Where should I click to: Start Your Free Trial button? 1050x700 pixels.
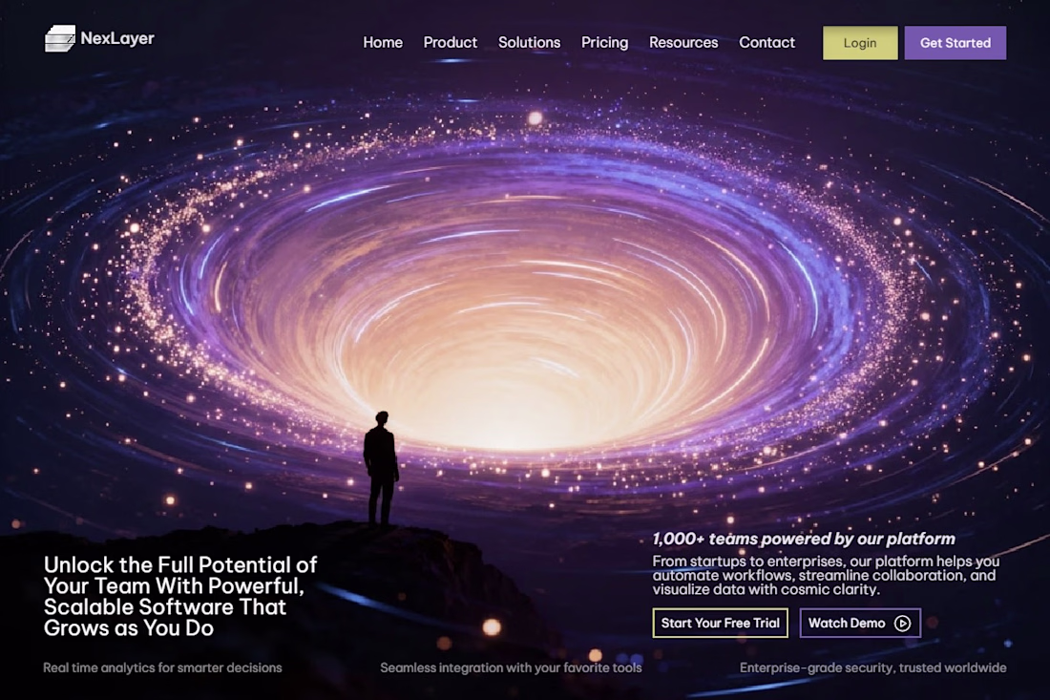tap(720, 623)
